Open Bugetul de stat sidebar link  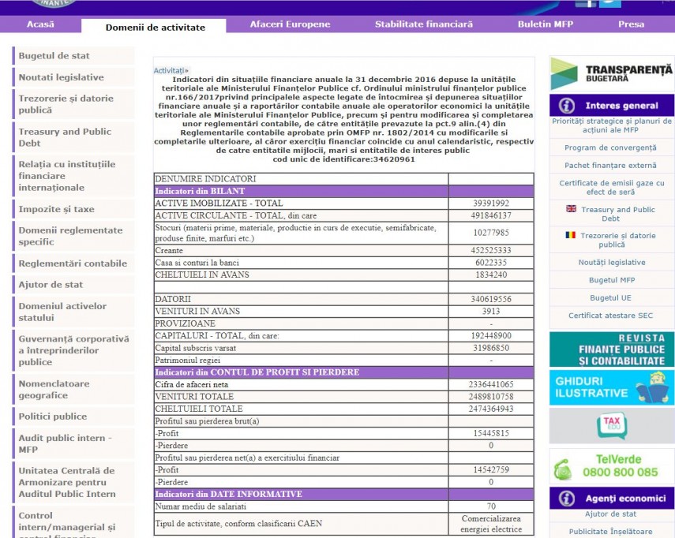click(54, 56)
